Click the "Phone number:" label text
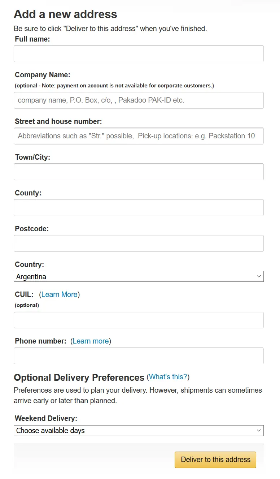 (x=40, y=341)
